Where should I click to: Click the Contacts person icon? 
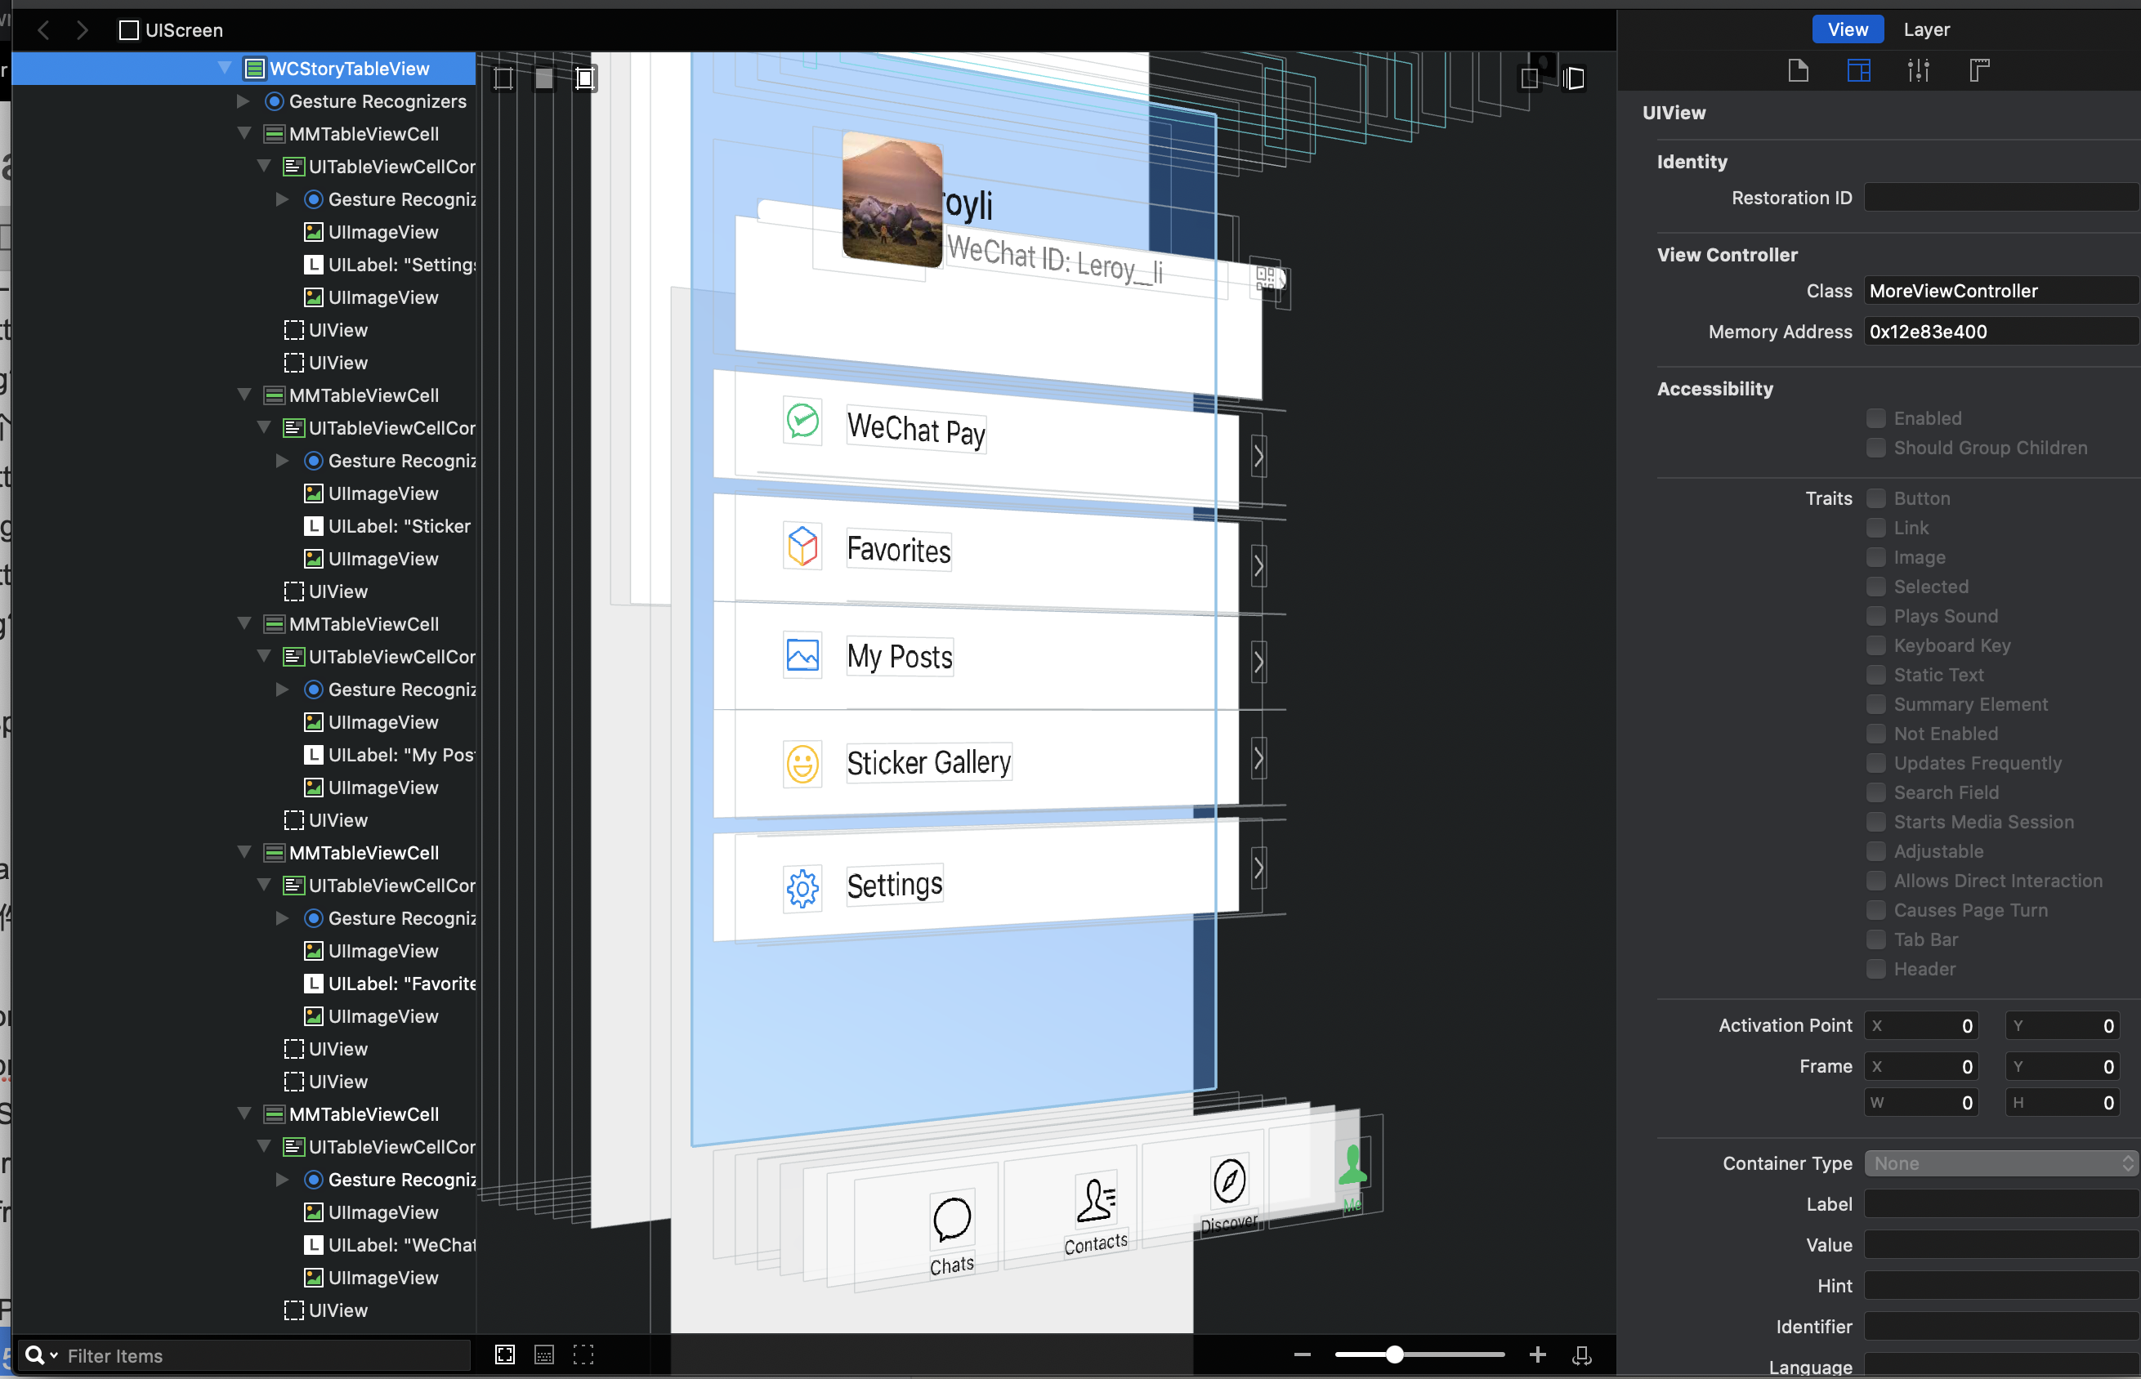[x=1096, y=1200]
